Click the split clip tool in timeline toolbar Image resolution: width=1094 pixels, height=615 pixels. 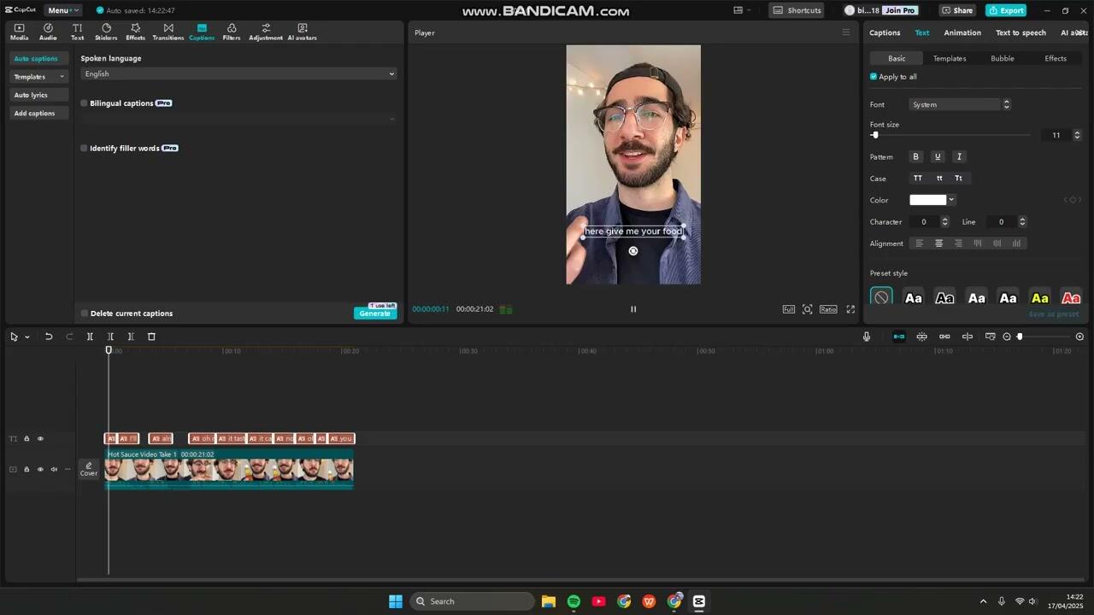click(90, 337)
